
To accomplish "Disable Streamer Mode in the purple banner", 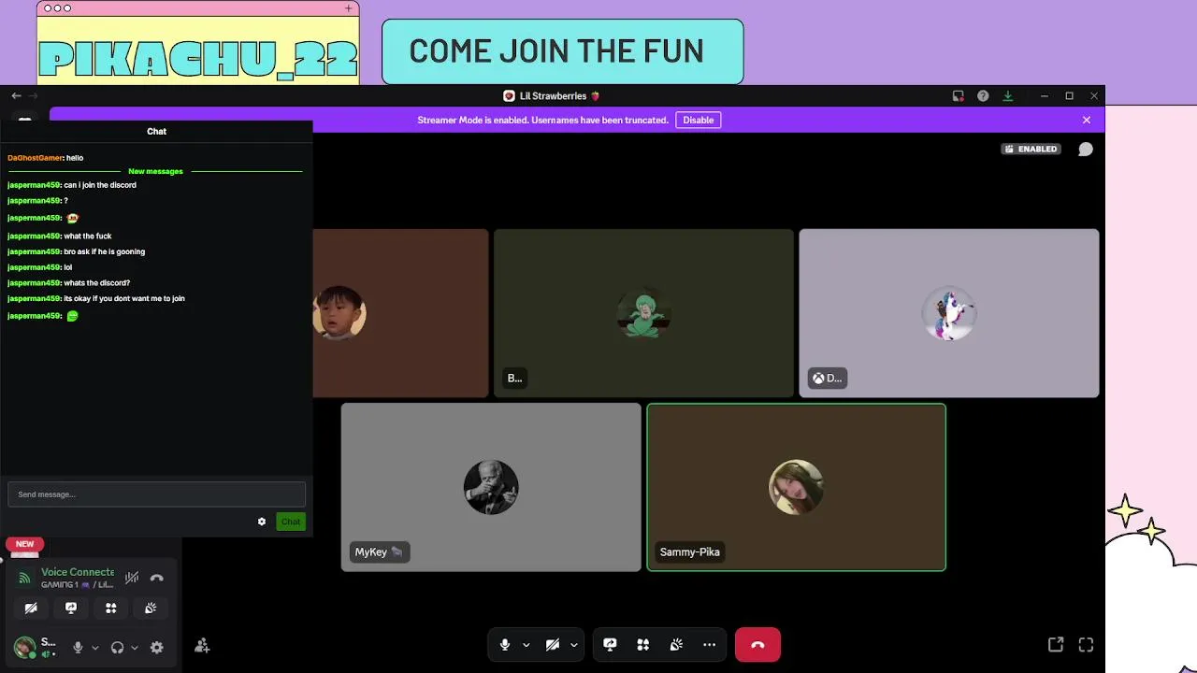I will [x=699, y=120].
